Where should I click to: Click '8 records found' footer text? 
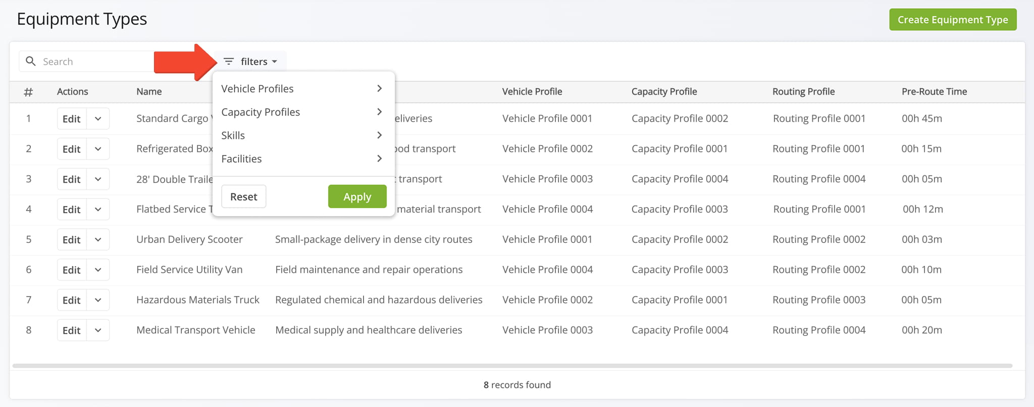click(x=517, y=385)
